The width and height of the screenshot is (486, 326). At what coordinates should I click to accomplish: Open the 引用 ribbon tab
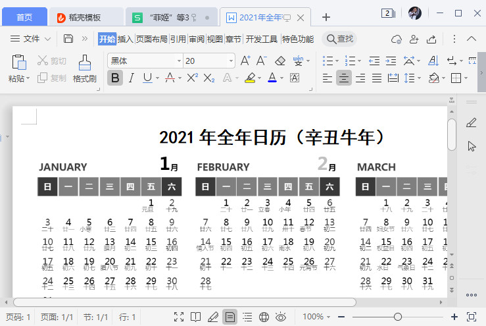[178, 39]
